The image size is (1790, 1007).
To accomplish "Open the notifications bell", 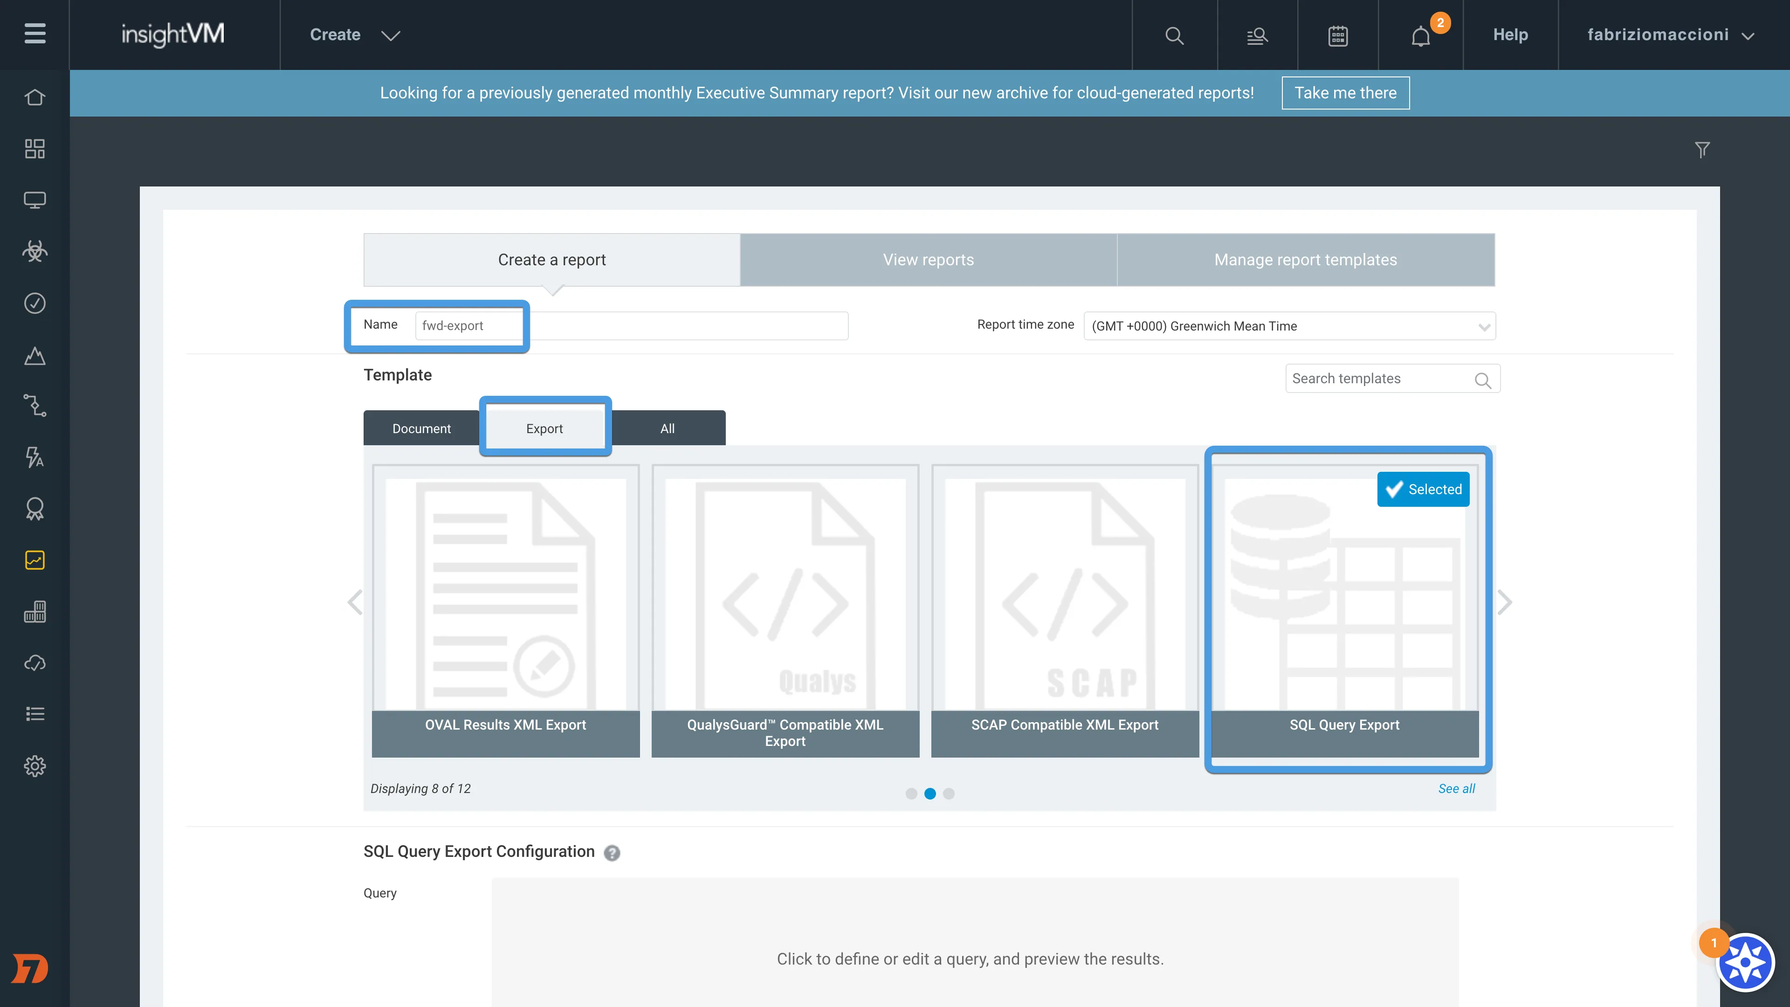I will [1421, 36].
